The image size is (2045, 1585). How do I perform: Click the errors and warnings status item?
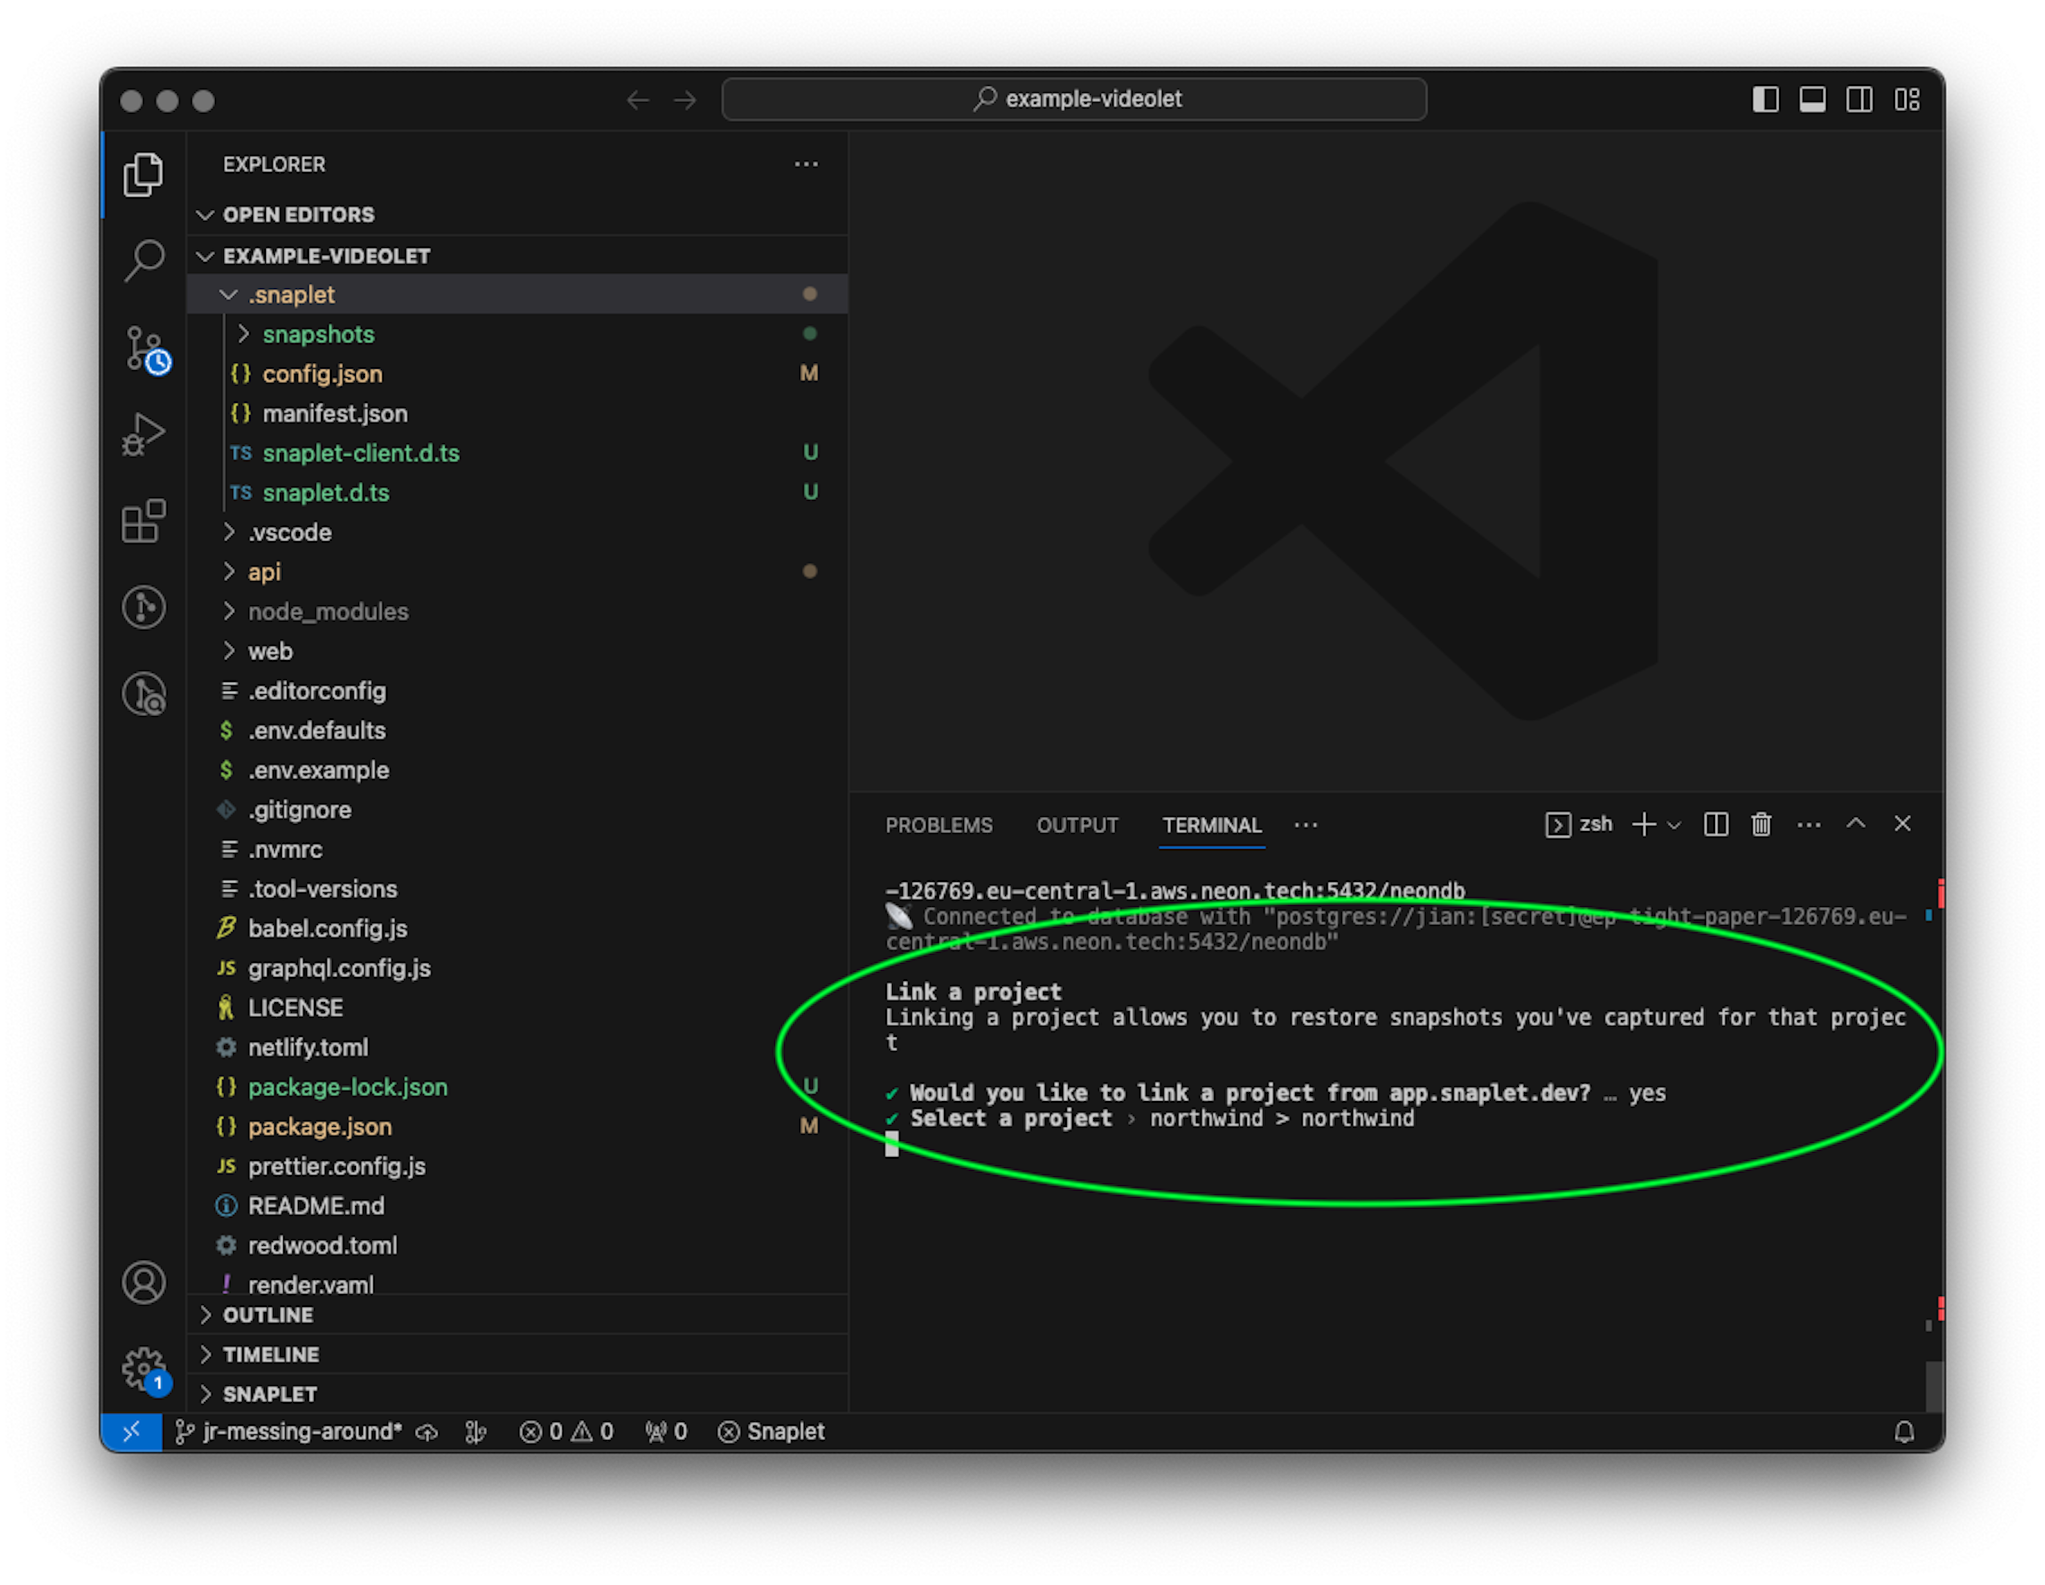[x=567, y=1432]
